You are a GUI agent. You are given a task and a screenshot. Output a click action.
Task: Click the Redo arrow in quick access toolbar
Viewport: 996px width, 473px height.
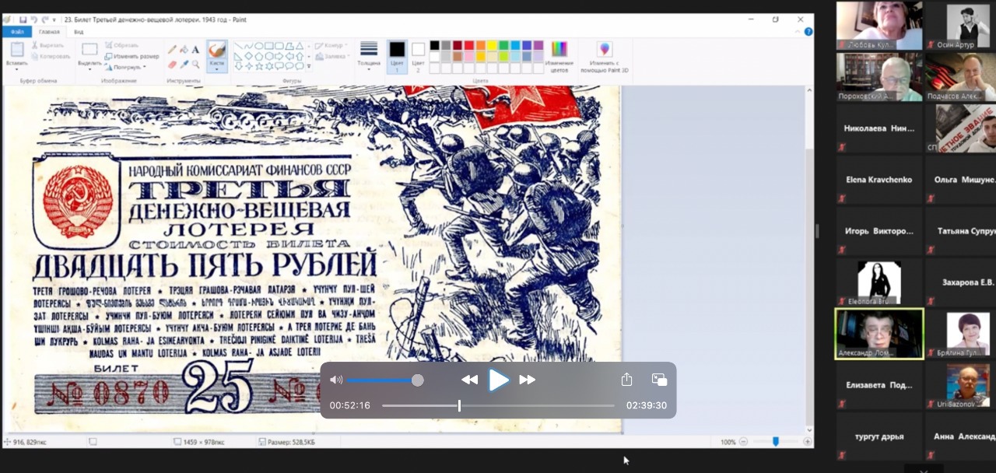coord(45,19)
